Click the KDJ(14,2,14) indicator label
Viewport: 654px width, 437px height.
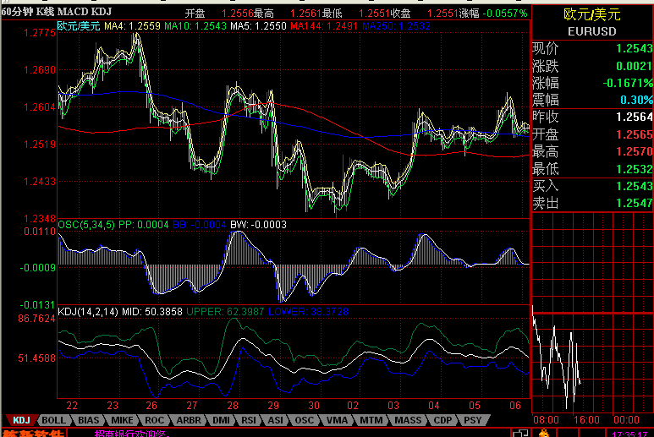88,312
